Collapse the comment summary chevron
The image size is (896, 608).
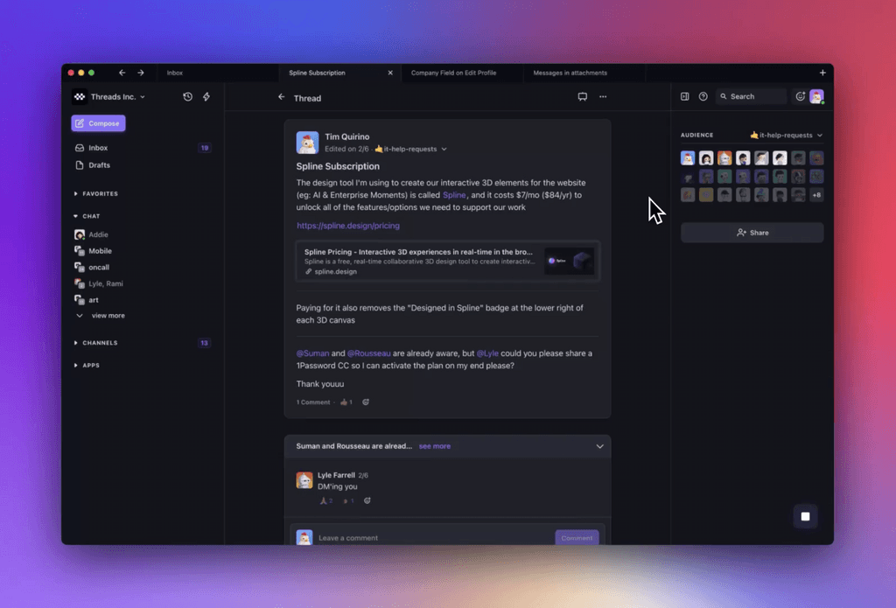click(599, 446)
